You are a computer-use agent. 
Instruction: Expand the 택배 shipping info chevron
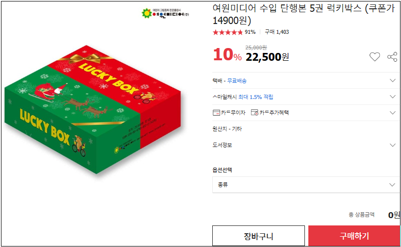click(x=393, y=80)
